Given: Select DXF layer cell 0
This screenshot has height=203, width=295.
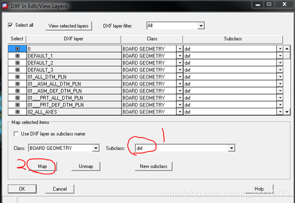Looking at the screenshot, I should (x=74, y=49).
